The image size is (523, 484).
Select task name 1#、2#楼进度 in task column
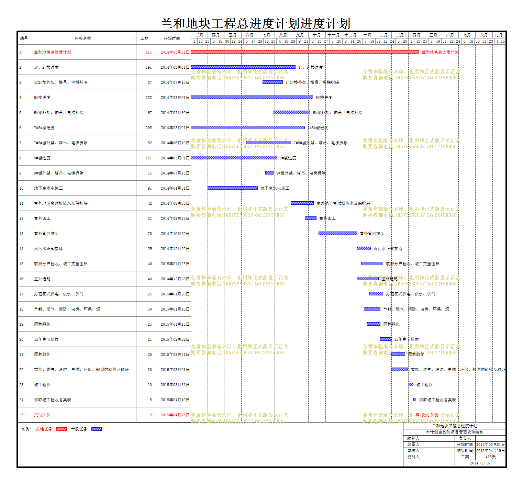(x=46, y=67)
